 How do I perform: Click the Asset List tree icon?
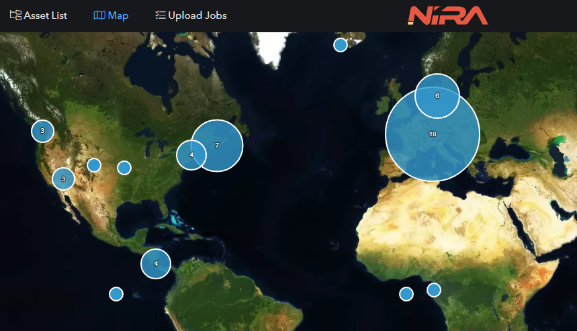tap(15, 15)
